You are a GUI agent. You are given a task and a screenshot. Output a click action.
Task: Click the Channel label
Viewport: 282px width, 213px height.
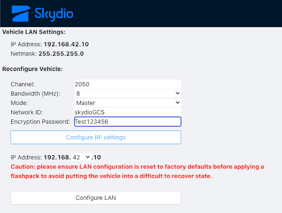23,84
